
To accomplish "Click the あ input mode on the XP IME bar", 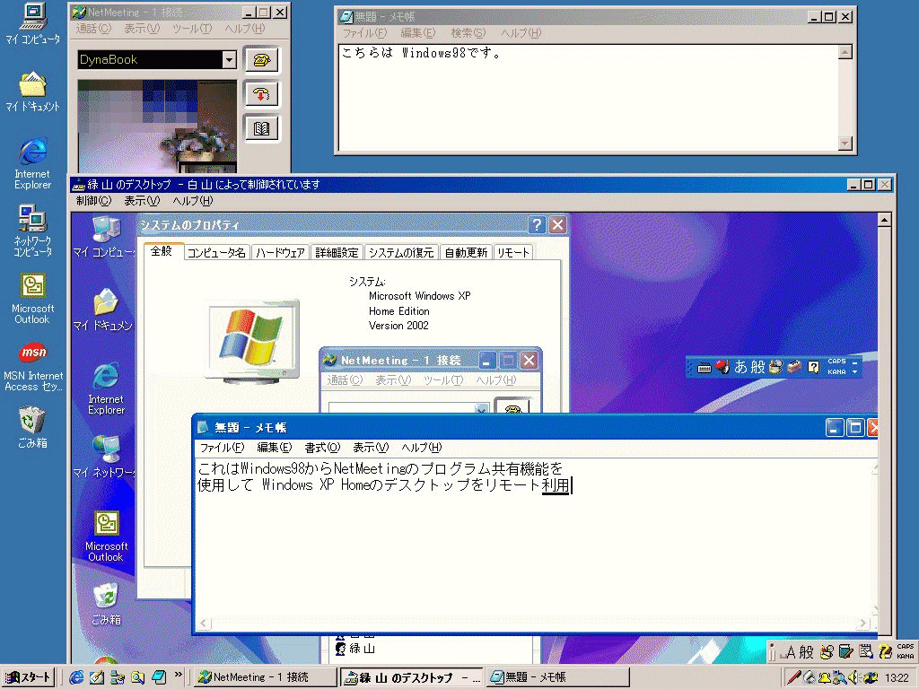I will (x=740, y=367).
